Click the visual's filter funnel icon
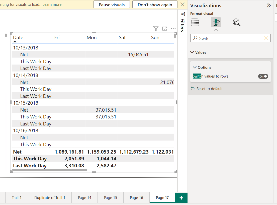 pos(156,28)
